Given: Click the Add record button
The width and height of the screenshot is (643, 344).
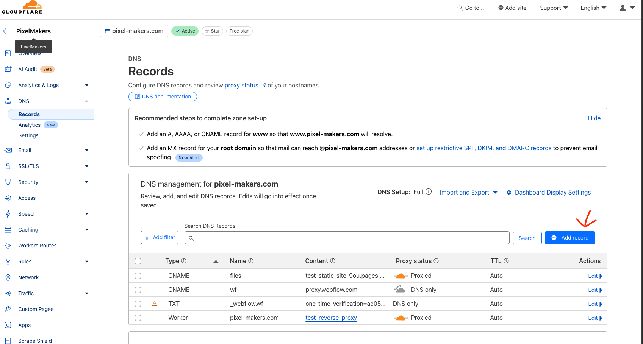Looking at the screenshot, I should pos(569,238).
